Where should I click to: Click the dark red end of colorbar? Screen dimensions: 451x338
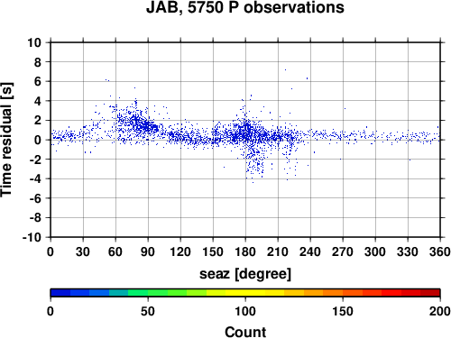pos(430,293)
